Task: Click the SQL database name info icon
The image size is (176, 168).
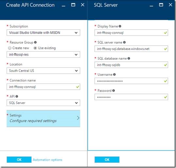Action: [129, 58]
